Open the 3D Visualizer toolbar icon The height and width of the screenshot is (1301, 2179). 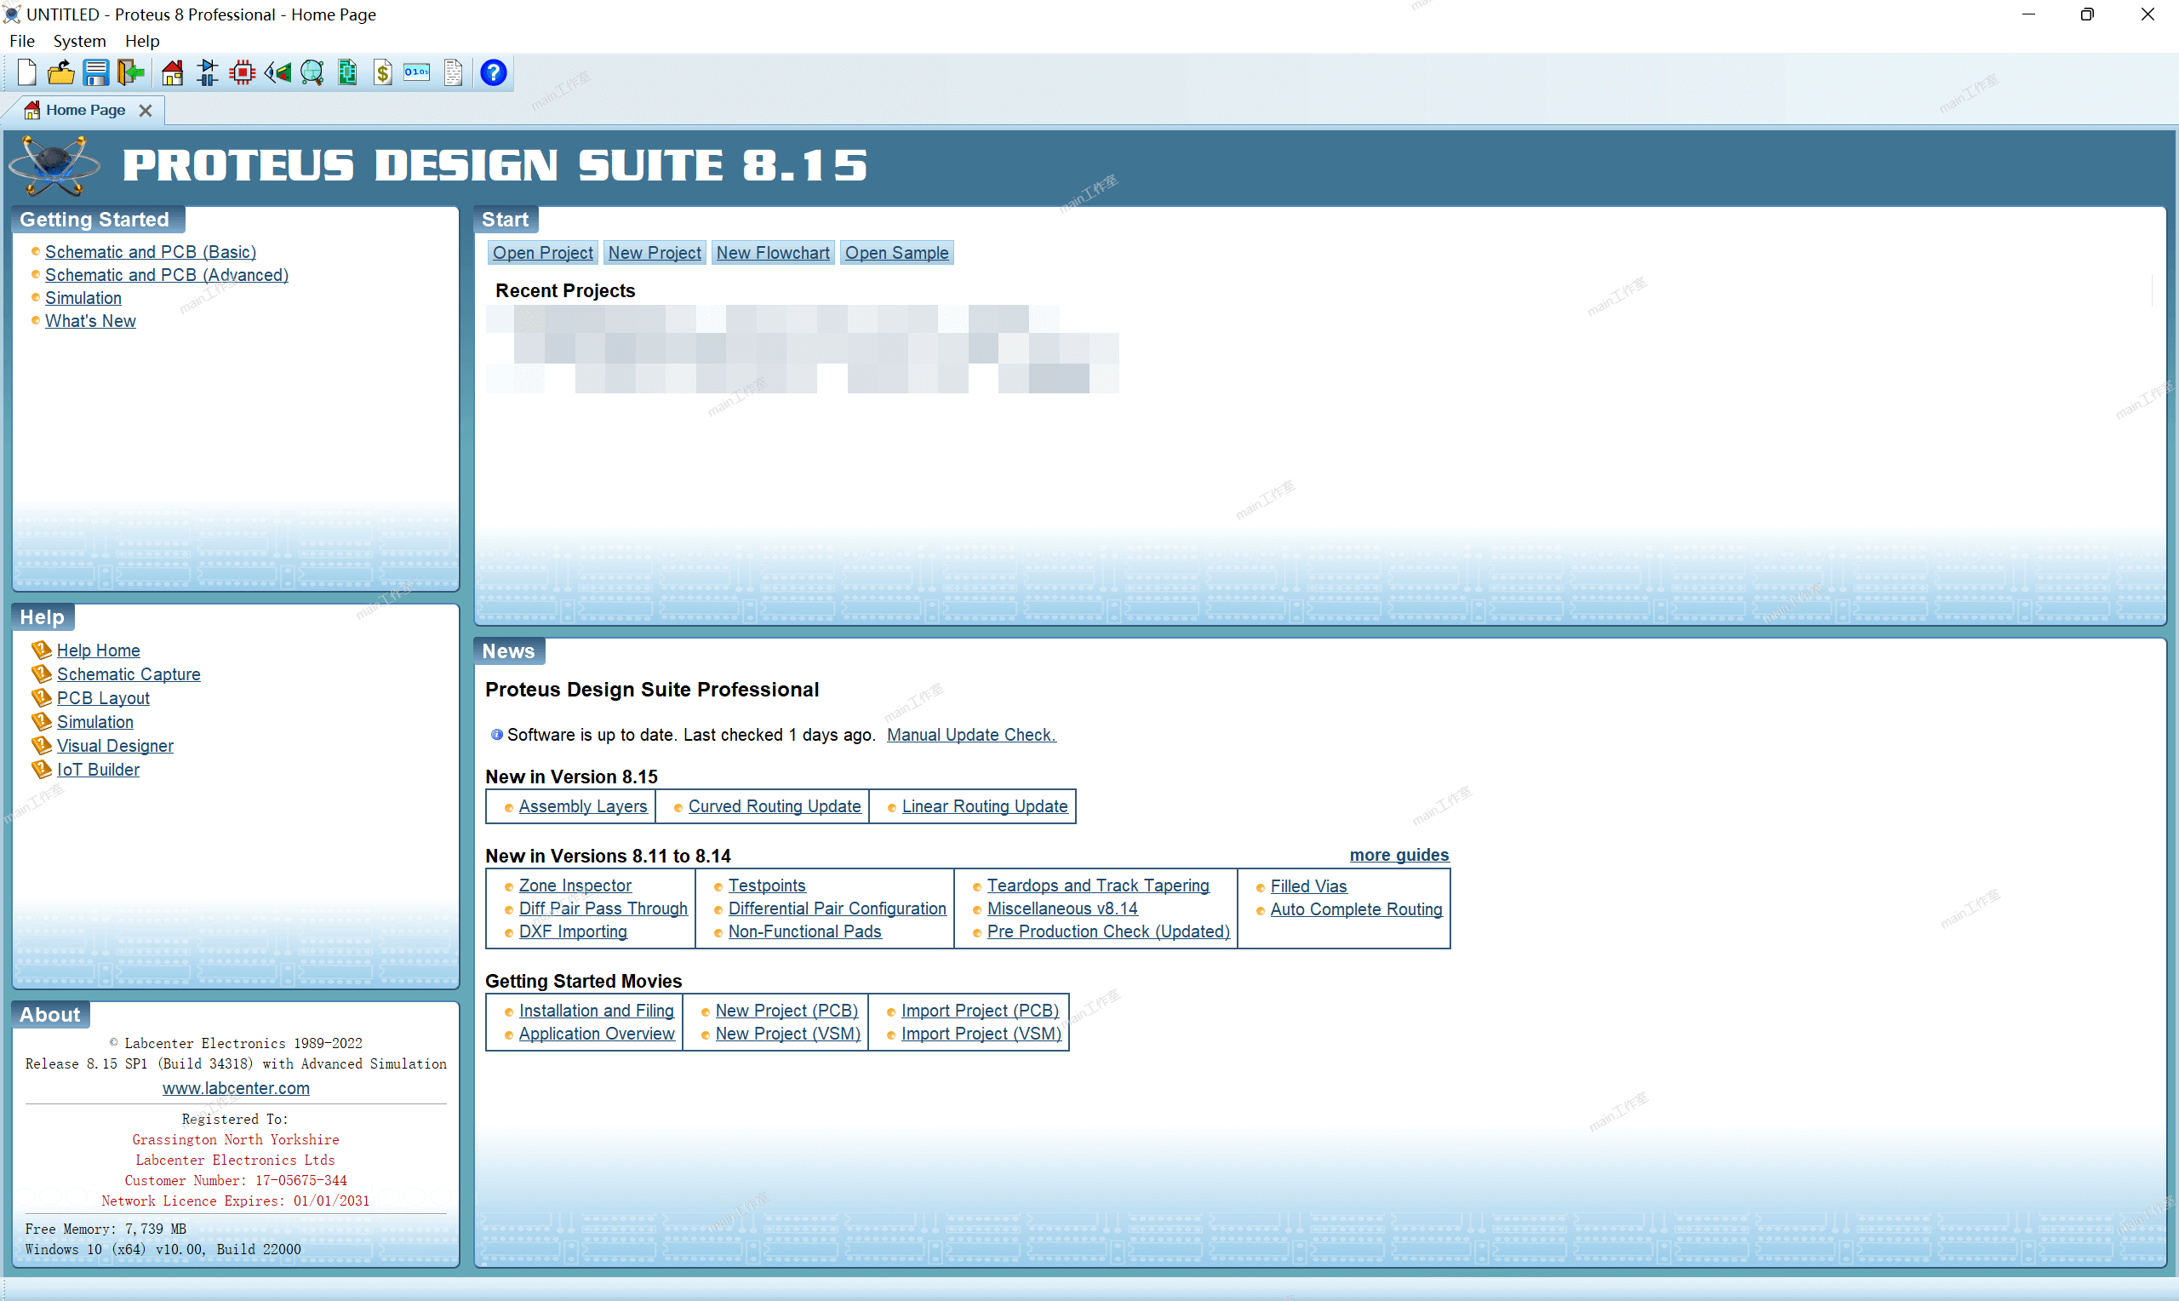click(277, 72)
